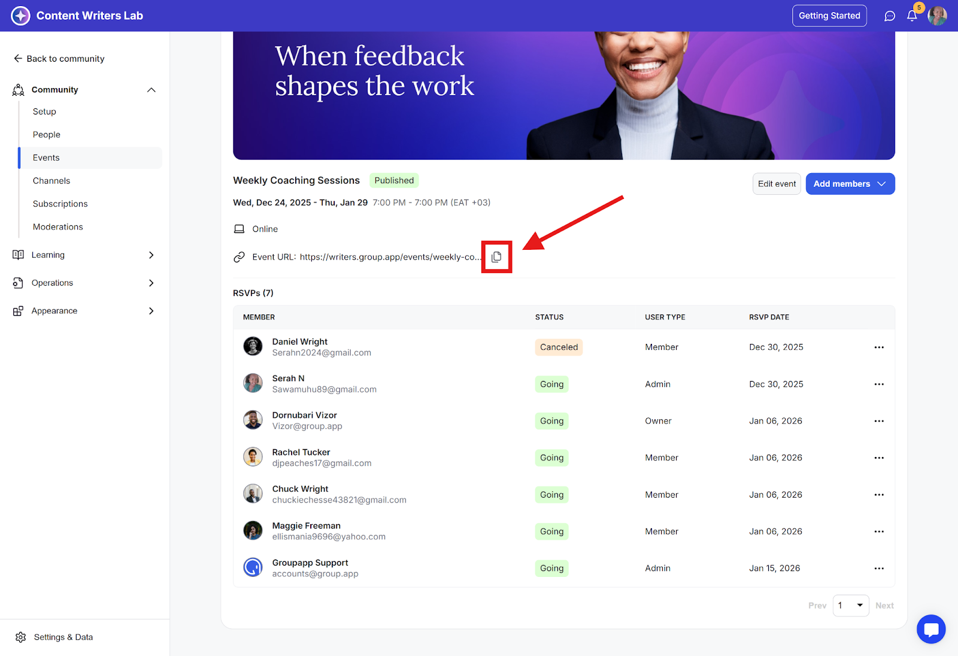958x656 pixels.
Task: Click the STATUS column header
Action: [x=549, y=318]
